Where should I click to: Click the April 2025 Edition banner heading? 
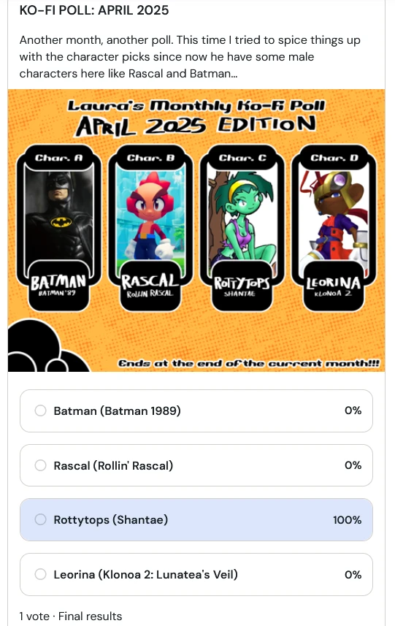click(x=196, y=126)
